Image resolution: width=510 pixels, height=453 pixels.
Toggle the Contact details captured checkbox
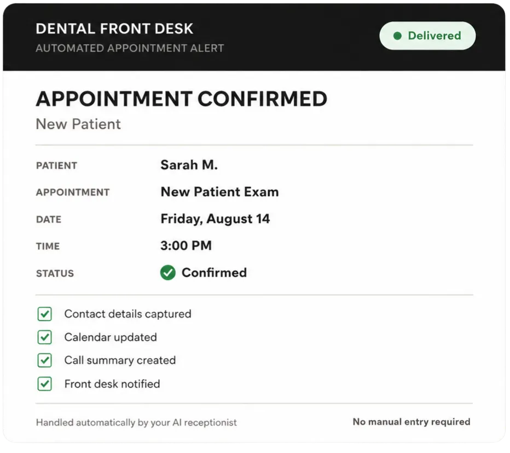pos(44,314)
